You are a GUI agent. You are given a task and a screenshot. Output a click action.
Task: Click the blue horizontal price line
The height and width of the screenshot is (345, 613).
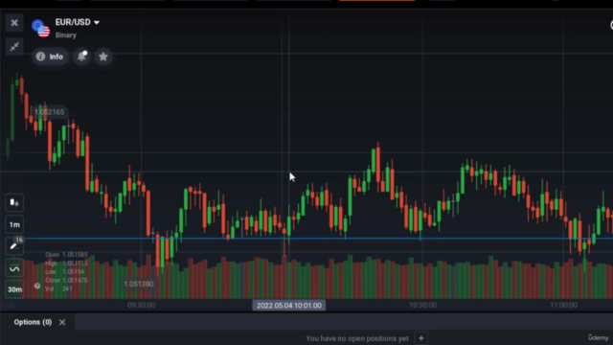tap(318, 239)
